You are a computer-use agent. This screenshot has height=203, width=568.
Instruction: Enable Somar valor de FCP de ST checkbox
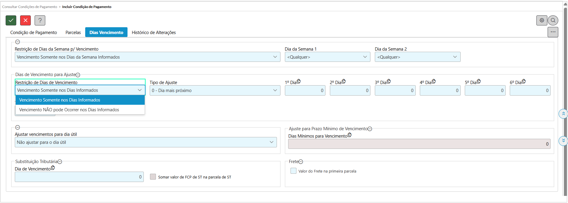[153, 177]
